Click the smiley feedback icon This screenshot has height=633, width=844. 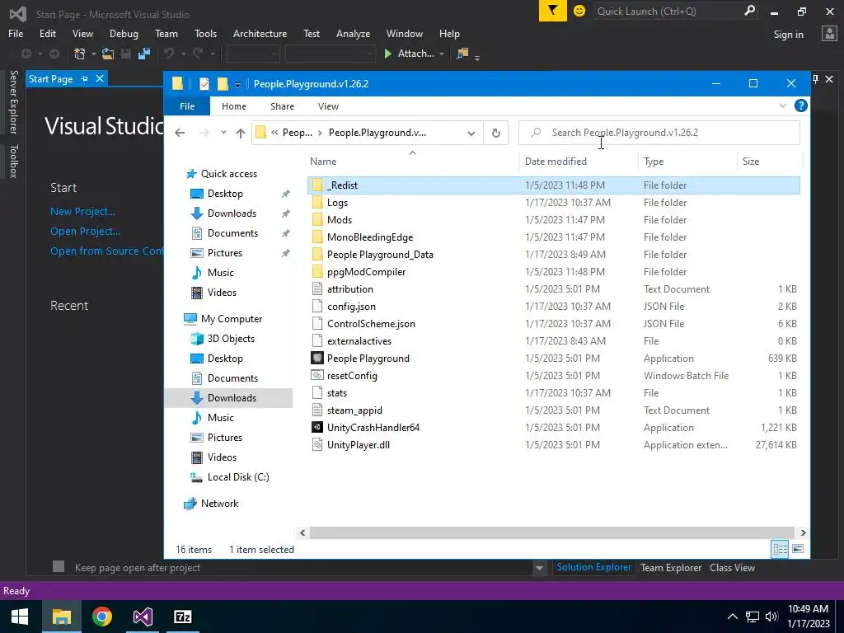[x=579, y=11]
